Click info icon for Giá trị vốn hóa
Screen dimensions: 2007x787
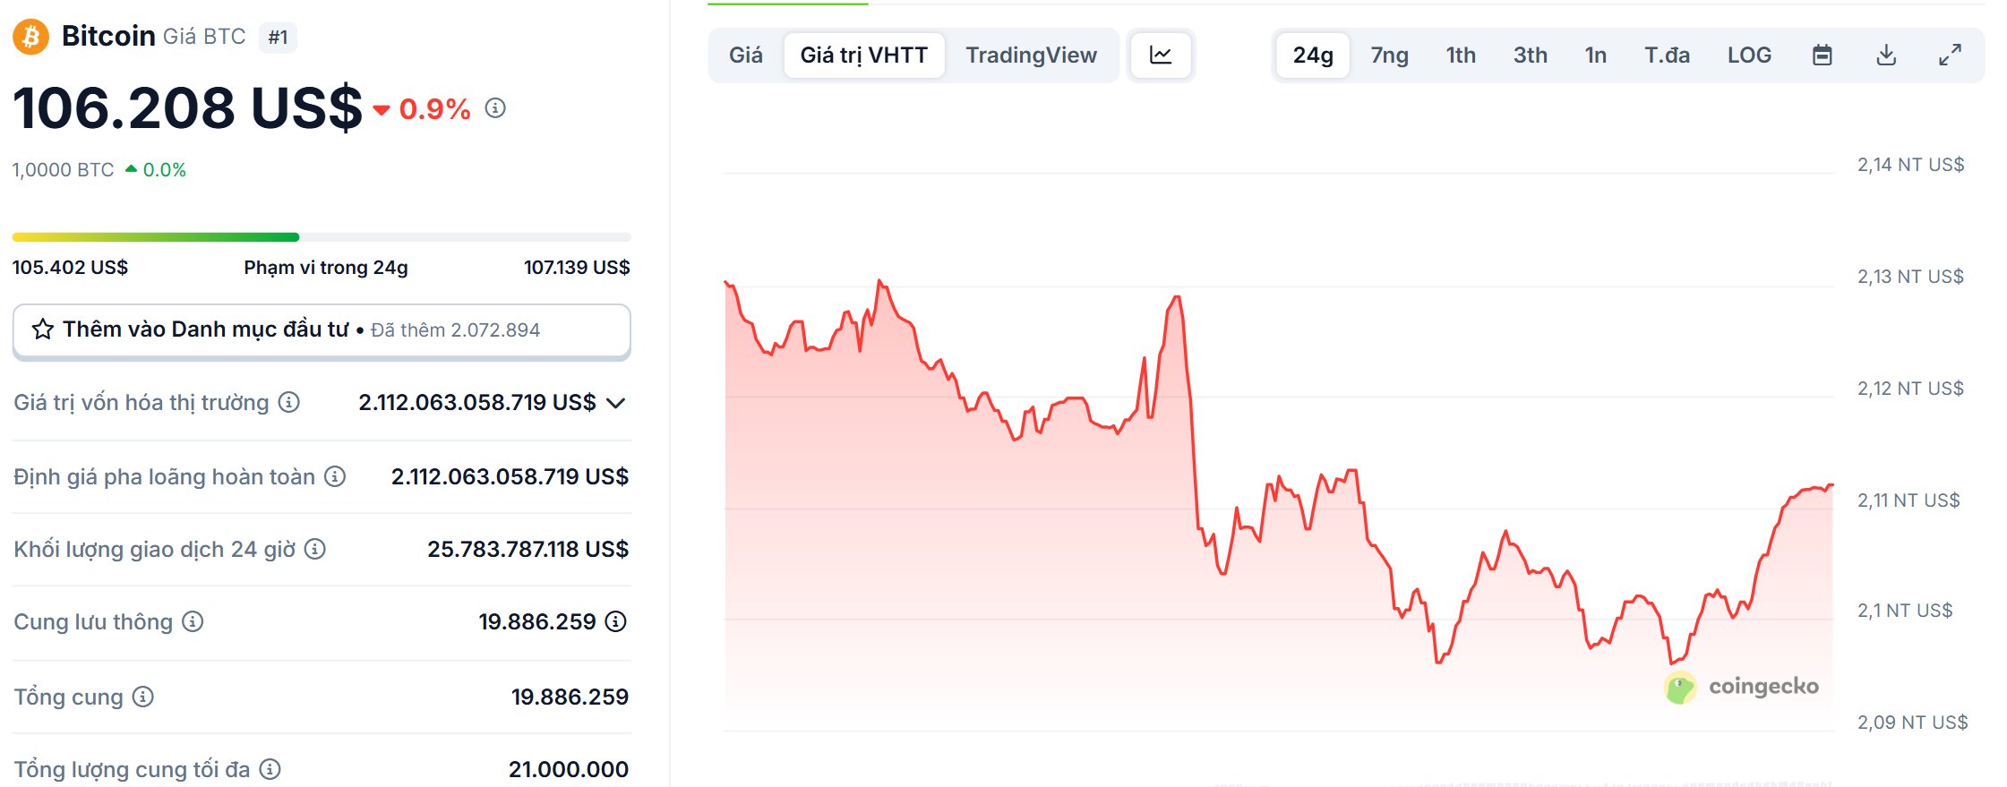coord(288,403)
